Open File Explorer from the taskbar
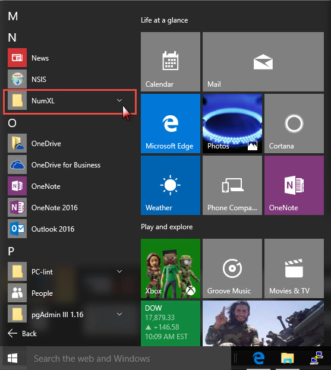 [288, 358]
